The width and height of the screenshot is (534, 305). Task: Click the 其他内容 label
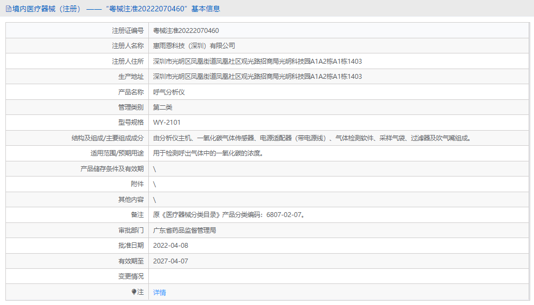131,199
